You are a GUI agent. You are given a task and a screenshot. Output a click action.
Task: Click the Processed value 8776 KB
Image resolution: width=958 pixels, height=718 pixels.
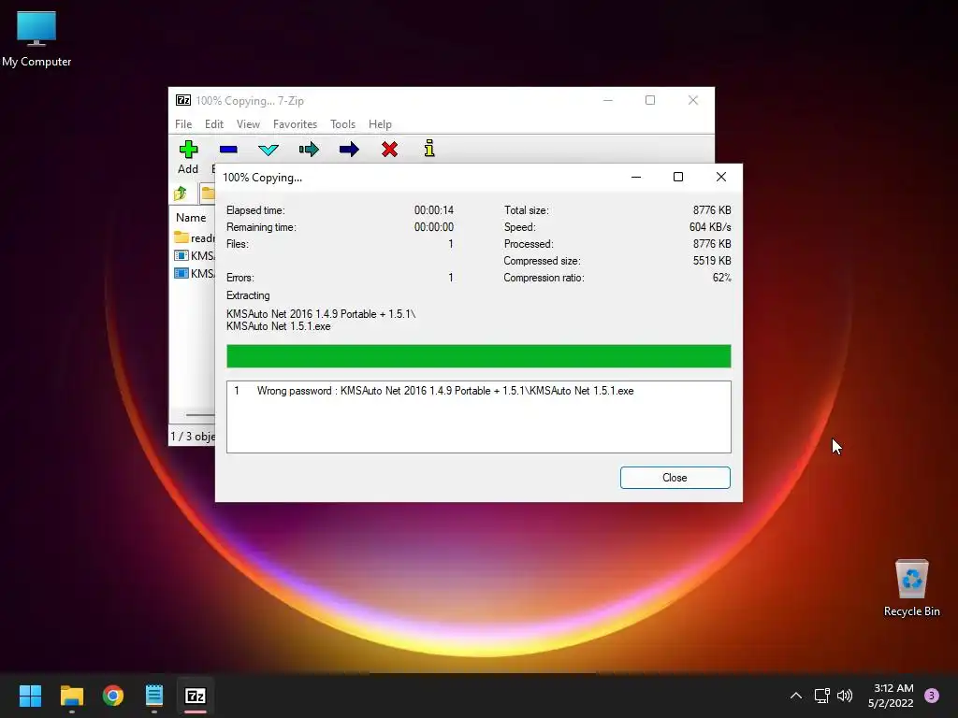point(712,244)
